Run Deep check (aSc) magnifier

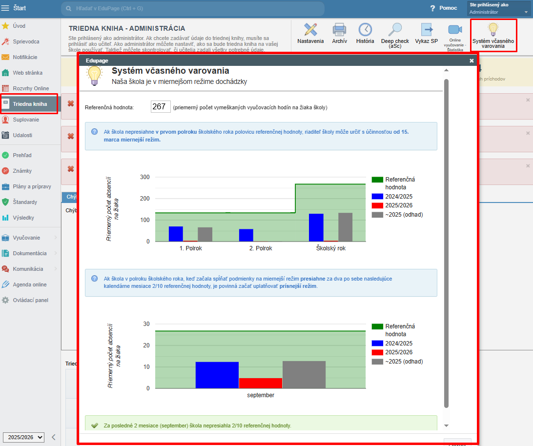(x=395, y=34)
